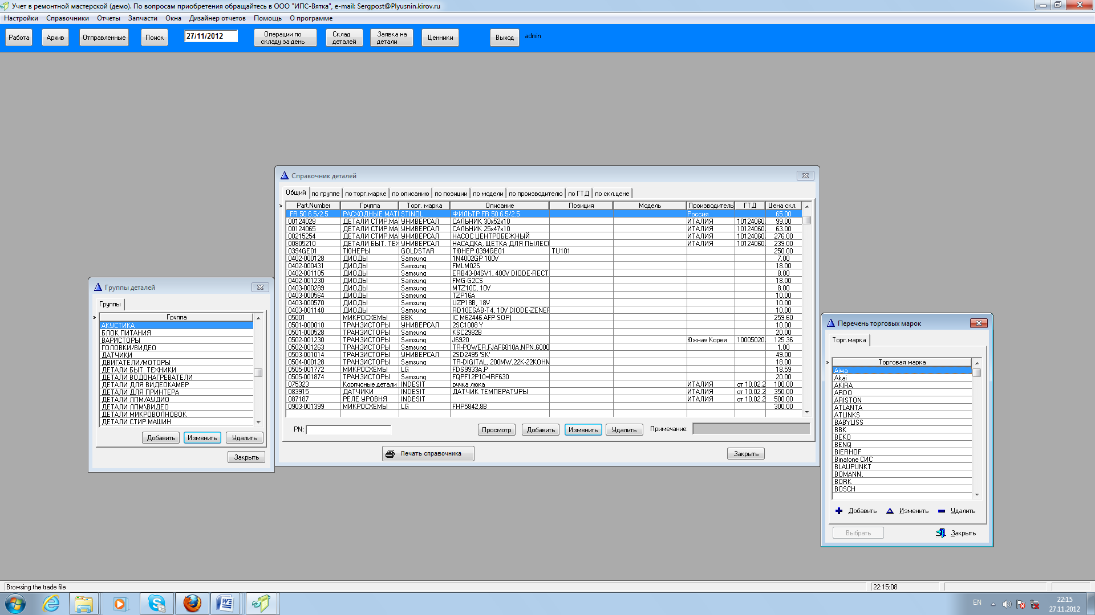Click Просмотр in the parts directory

coord(496,430)
